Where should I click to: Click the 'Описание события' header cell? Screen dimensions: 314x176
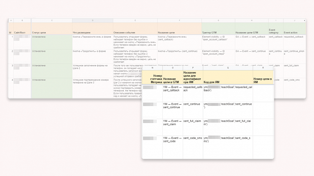(x=135, y=28)
